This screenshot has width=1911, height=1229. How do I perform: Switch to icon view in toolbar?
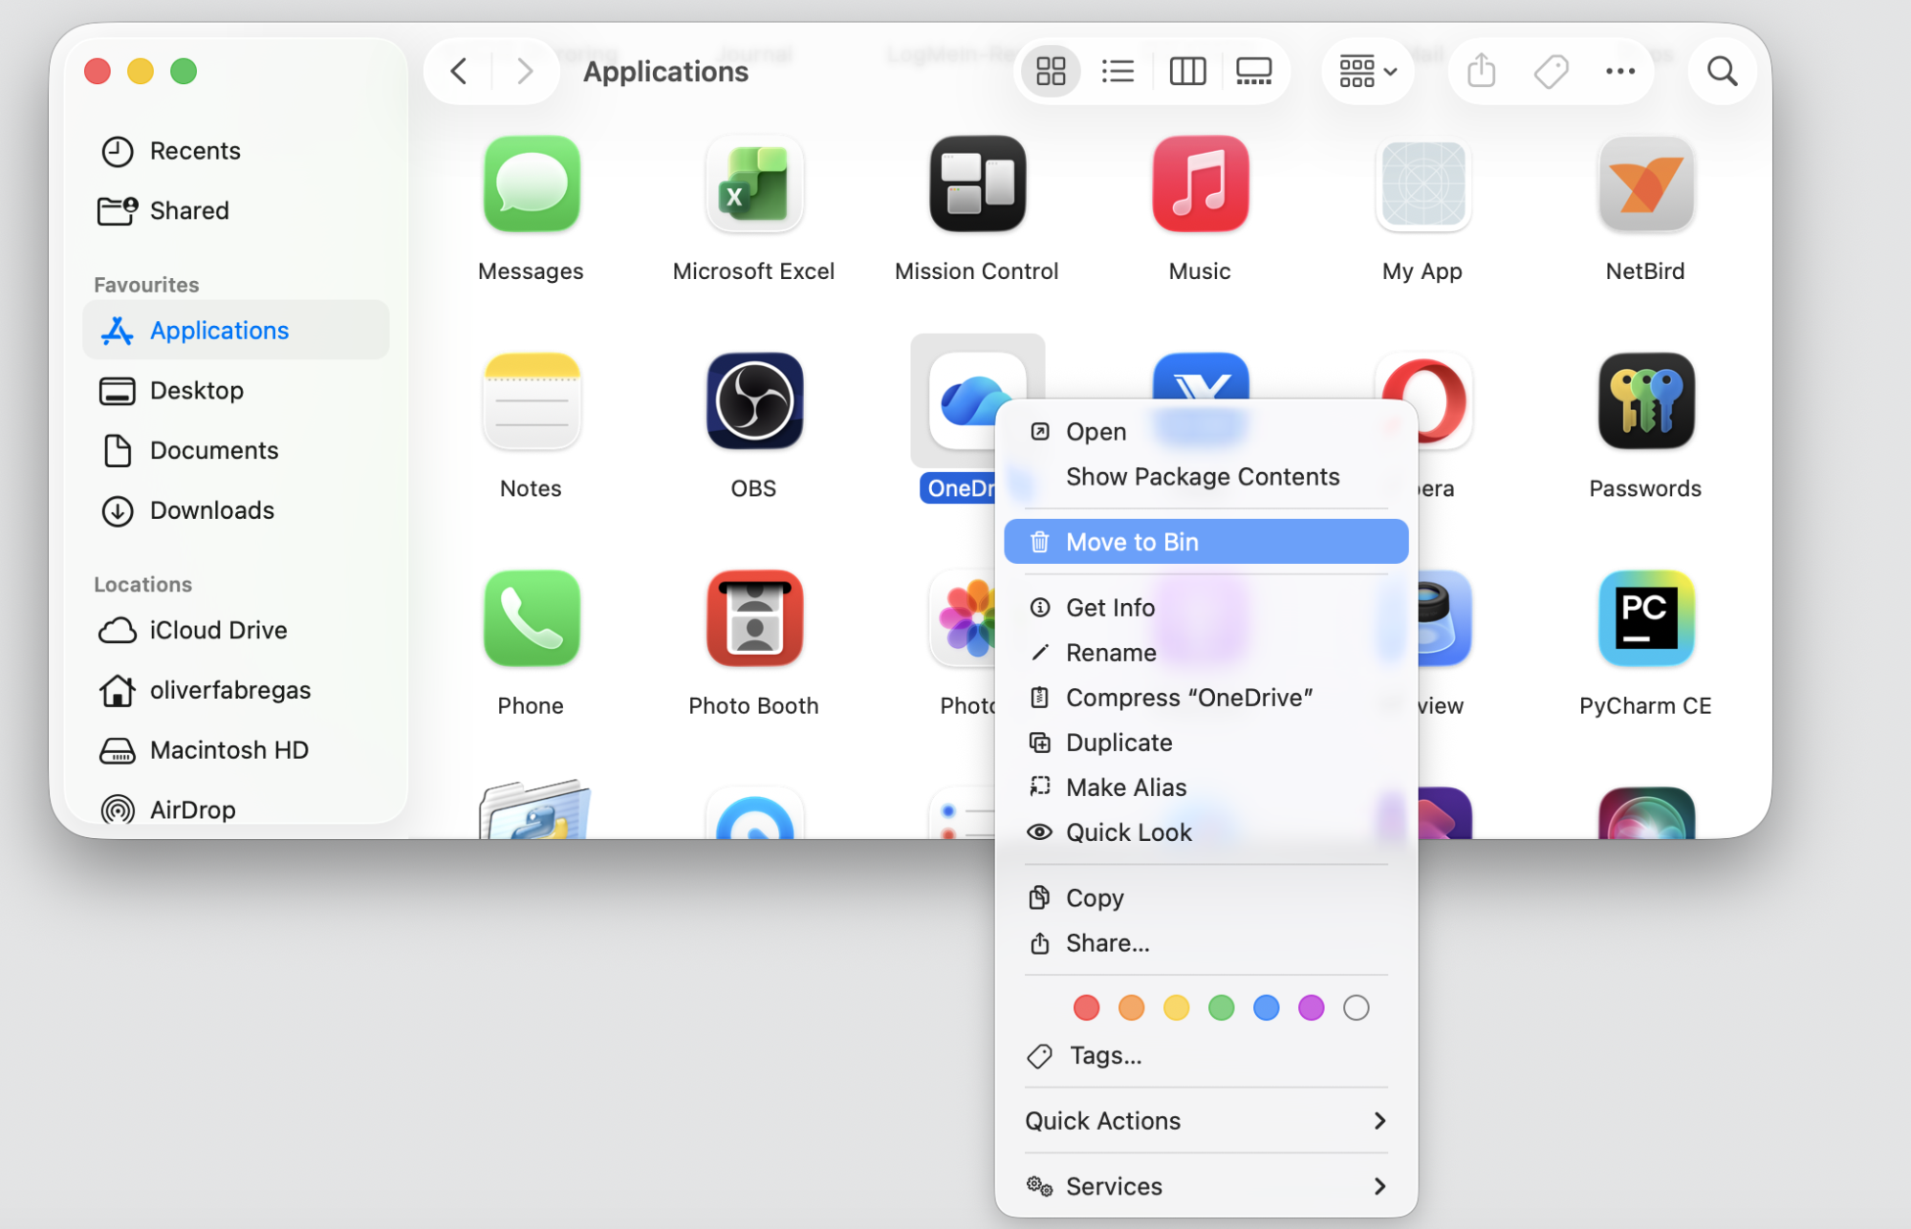click(1051, 71)
